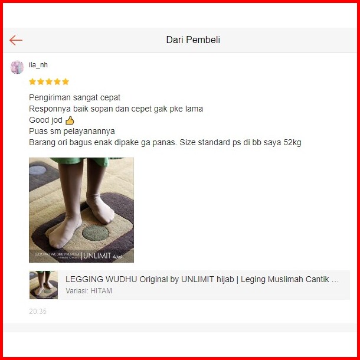
Task: Click the UNLIMIT hijab watermark in photo
Action: (103, 256)
